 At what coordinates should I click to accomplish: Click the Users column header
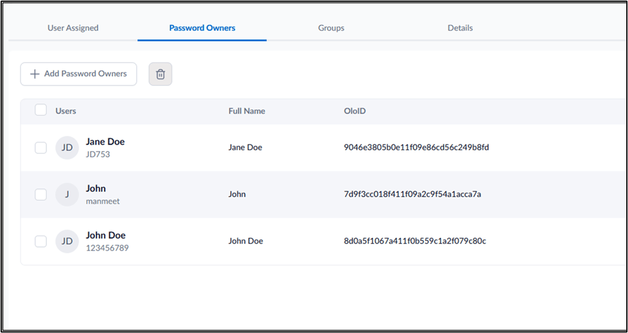pyautogui.click(x=66, y=111)
